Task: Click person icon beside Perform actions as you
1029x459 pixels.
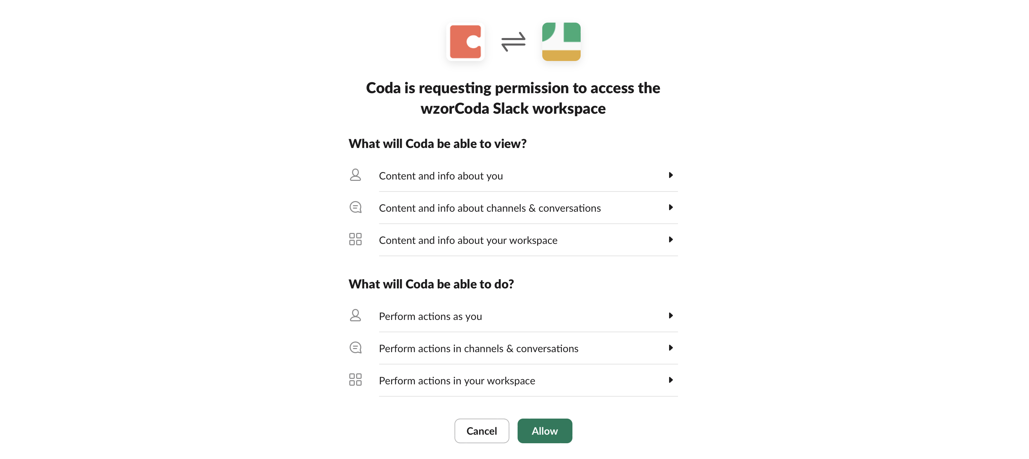Action: (355, 316)
